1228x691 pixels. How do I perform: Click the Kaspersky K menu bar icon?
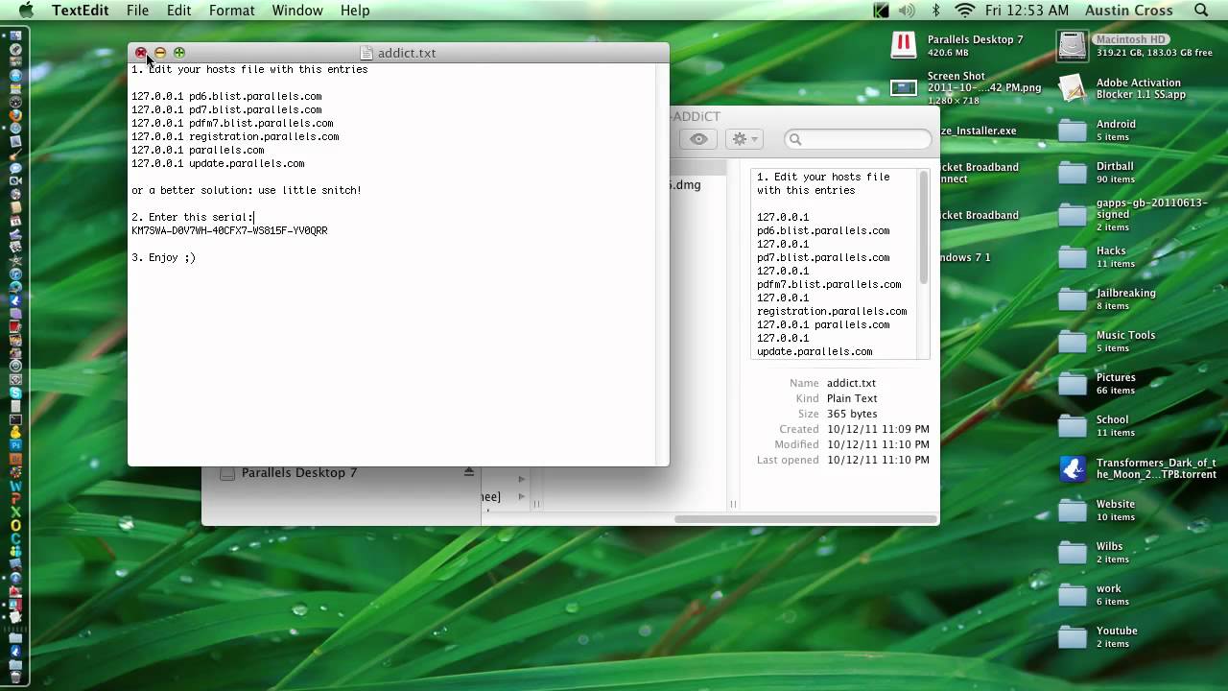881,11
